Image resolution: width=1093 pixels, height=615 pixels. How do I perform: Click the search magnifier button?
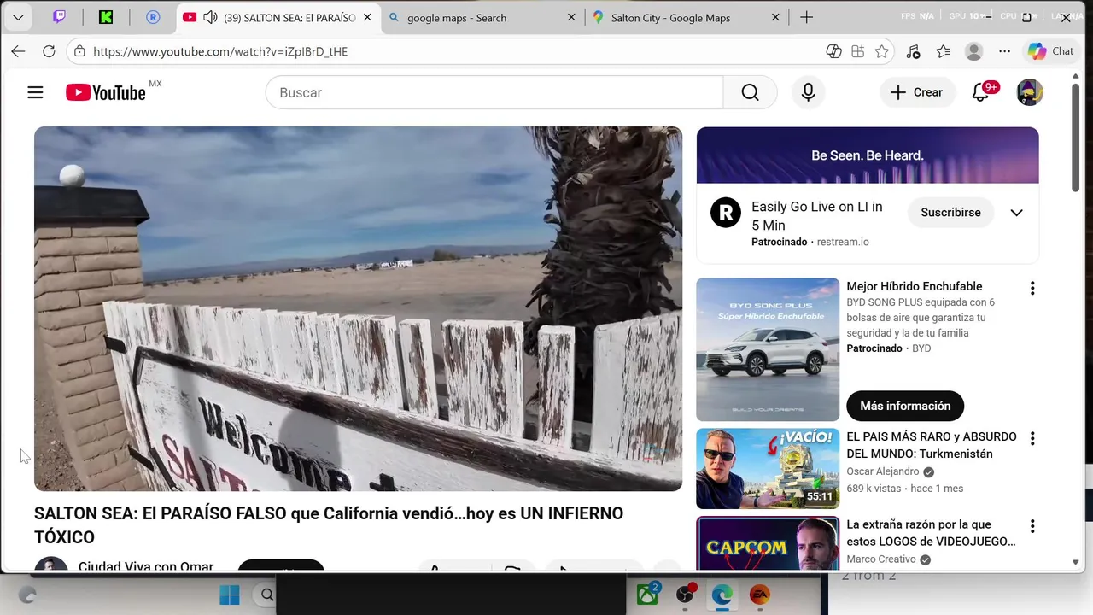(x=750, y=92)
